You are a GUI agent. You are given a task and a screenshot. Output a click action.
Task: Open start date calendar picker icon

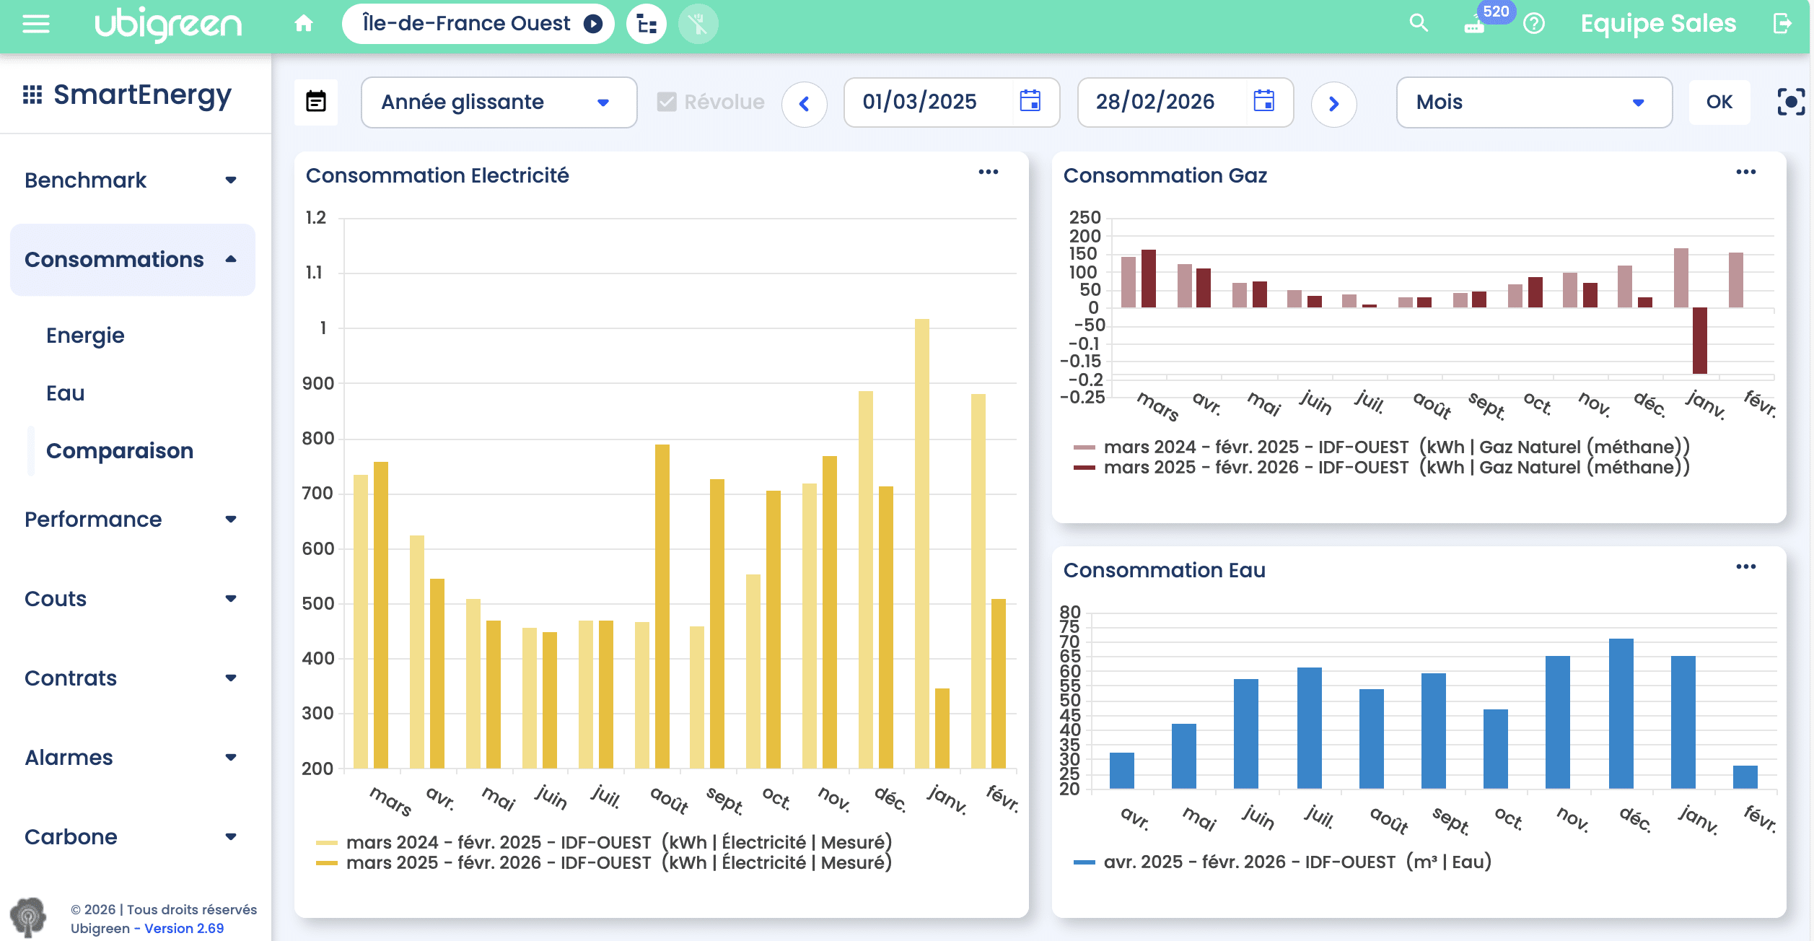click(1030, 101)
